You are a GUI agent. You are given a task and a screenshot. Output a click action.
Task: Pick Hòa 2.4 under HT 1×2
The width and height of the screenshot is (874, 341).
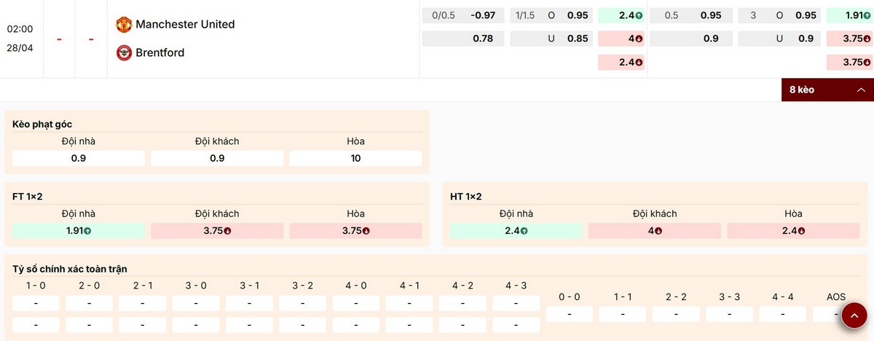coord(793,231)
